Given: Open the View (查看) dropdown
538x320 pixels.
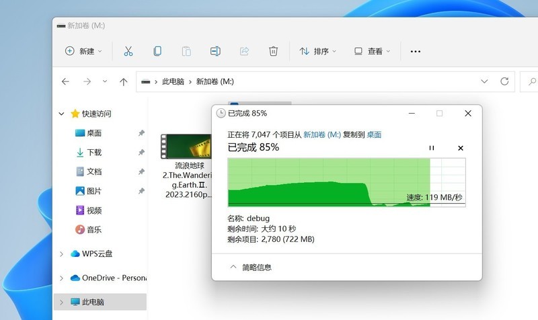Looking at the screenshot, I should (x=373, y=52).
